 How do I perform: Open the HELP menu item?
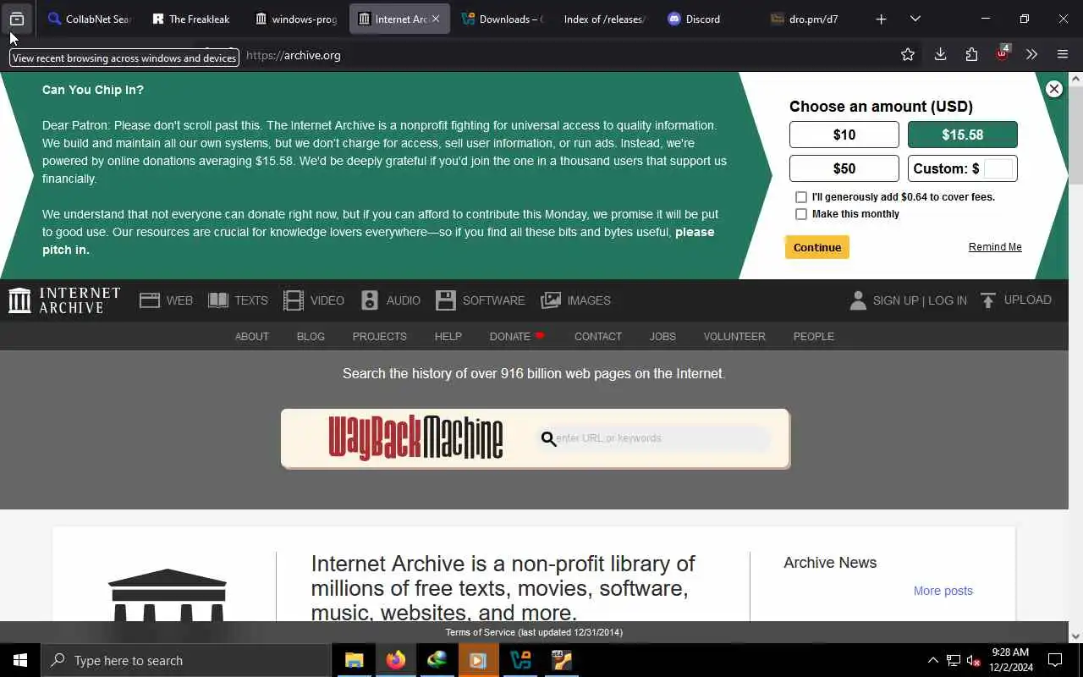(448, 336)
